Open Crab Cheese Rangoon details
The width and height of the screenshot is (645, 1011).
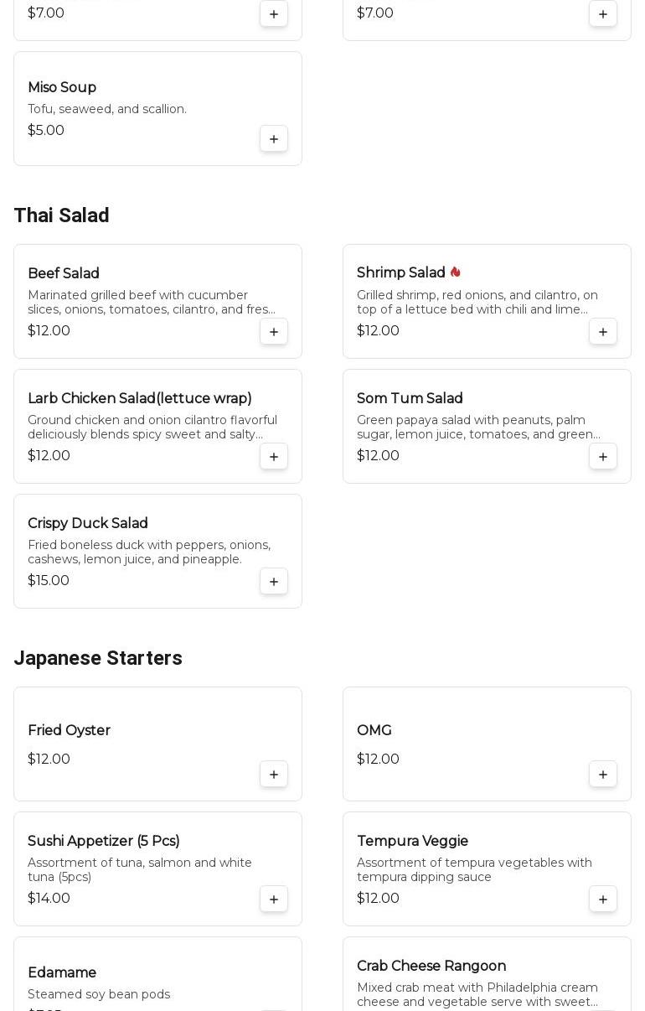coord(431,967)
